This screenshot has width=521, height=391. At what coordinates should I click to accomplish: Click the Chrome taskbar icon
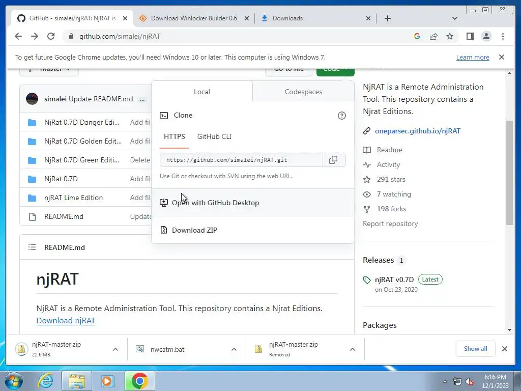click(x=139, y=381)
